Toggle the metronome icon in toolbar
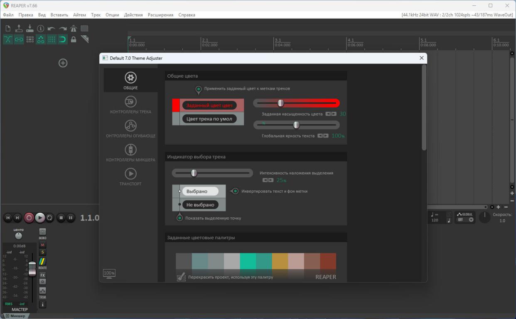 pyautogui.click(x=74, y=29)
